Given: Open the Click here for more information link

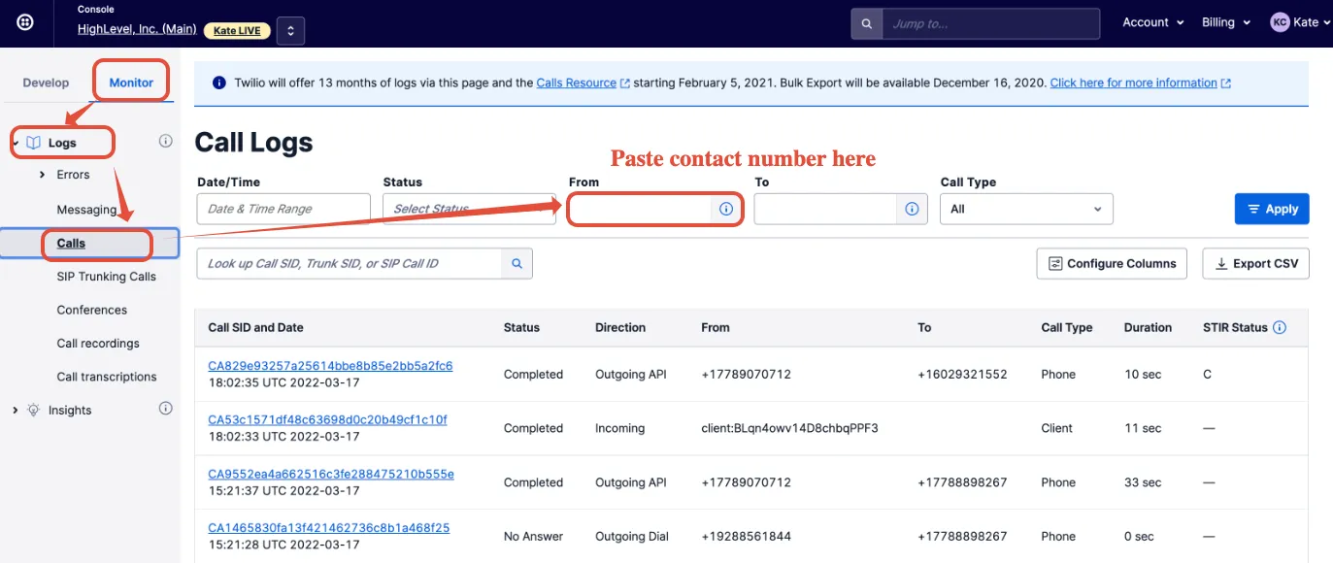Looking at the screenshot, I should click(x=1140, y=83).
